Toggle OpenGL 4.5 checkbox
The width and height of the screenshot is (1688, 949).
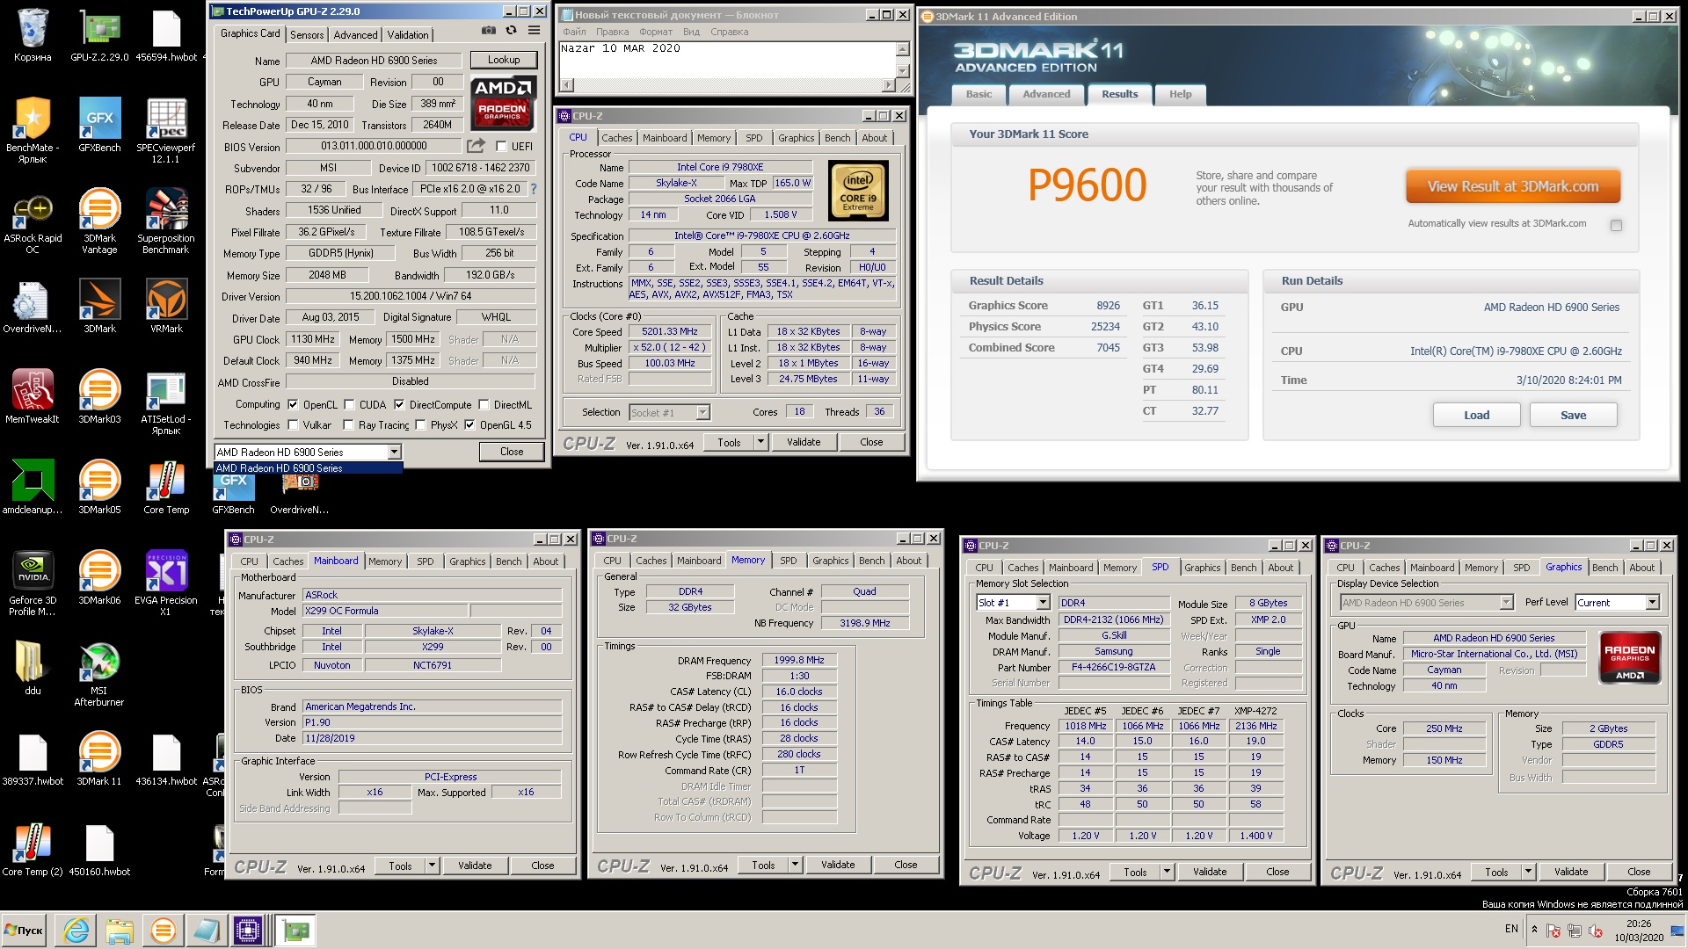pos(469,424)
